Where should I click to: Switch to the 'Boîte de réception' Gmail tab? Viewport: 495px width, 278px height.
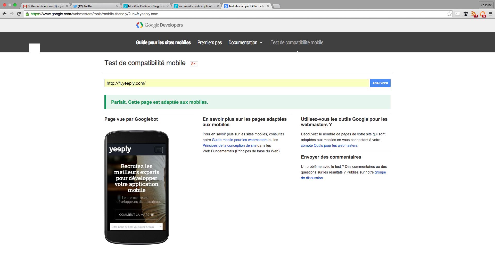click(44, 6)
